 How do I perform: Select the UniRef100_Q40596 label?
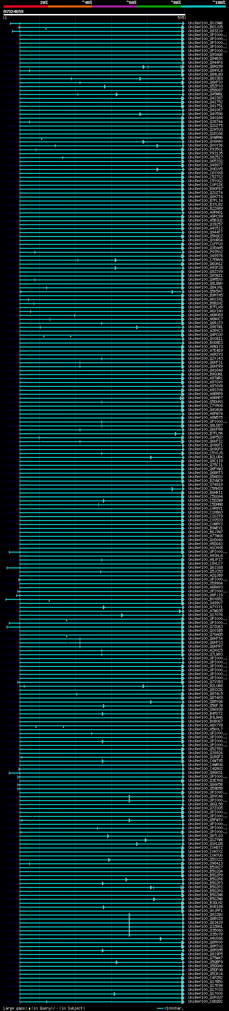click(x=205, y=114)
